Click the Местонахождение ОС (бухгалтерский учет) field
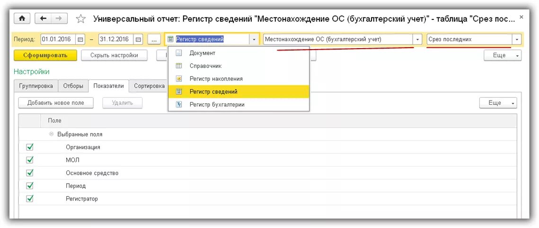 click(x=338, y=40)
